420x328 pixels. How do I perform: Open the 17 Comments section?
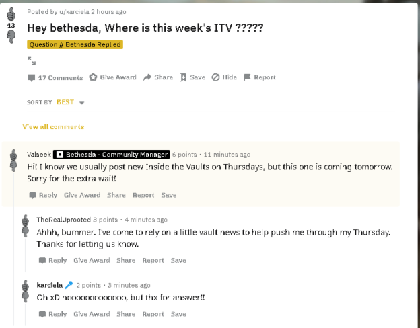pyautogui.click(x=55, y=77)
